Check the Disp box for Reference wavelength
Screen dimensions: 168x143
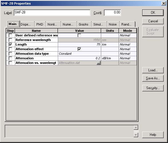[10, 40]
